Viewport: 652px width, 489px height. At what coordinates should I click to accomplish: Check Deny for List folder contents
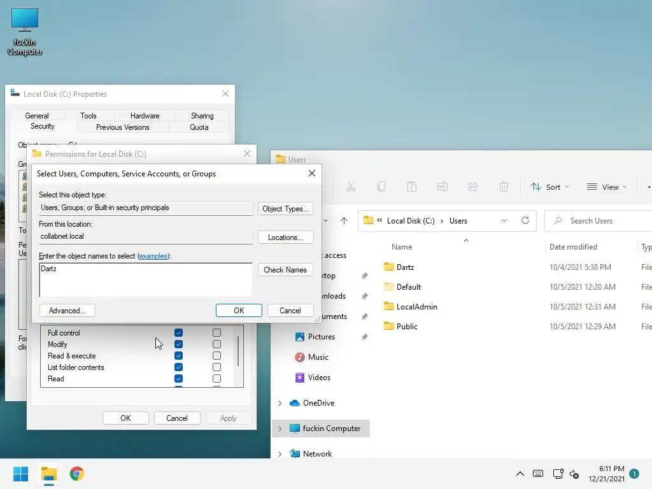click(216, 367)
